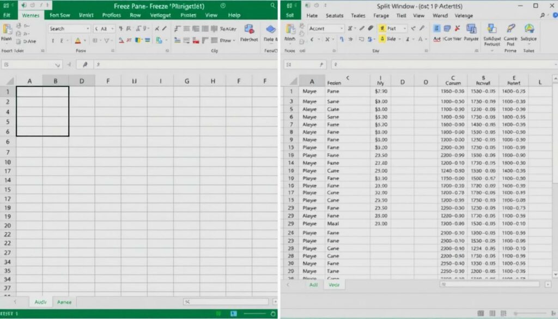Click the Canete Fiat icon
The height and width of the screenshot is (319, 558).
coord(511,29)
